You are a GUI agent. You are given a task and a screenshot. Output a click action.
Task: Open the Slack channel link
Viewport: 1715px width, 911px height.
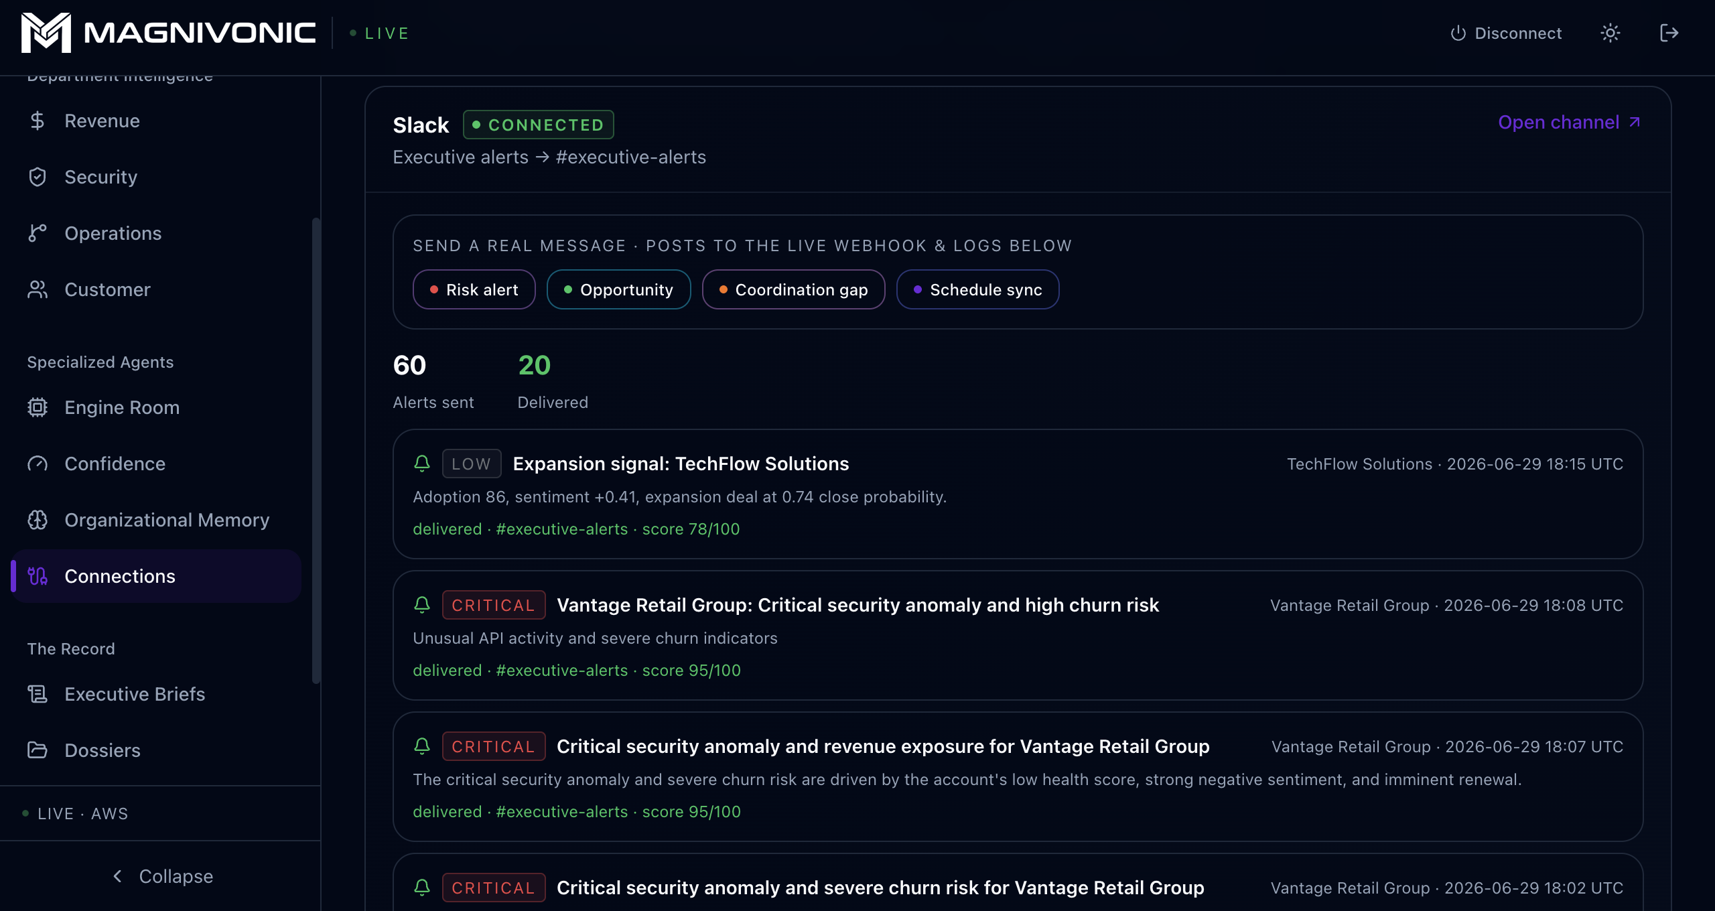1570,123
